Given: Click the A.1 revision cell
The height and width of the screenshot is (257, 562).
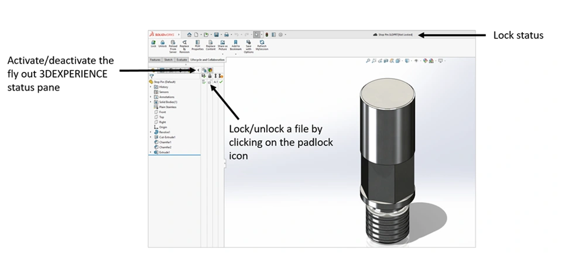Looking at the screenshot, I should pyautogui.click(x=215, y=82).
